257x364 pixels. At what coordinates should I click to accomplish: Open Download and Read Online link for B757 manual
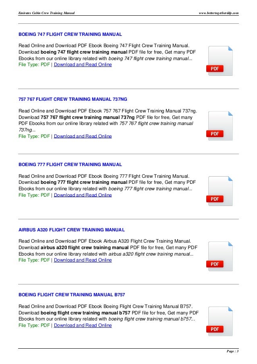click(x=83, y=325)
